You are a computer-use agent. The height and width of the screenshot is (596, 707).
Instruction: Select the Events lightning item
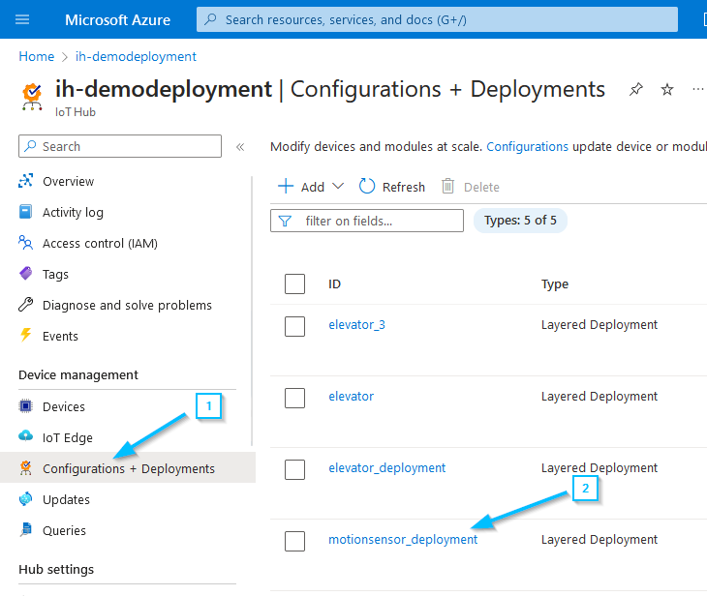point(60,336)
